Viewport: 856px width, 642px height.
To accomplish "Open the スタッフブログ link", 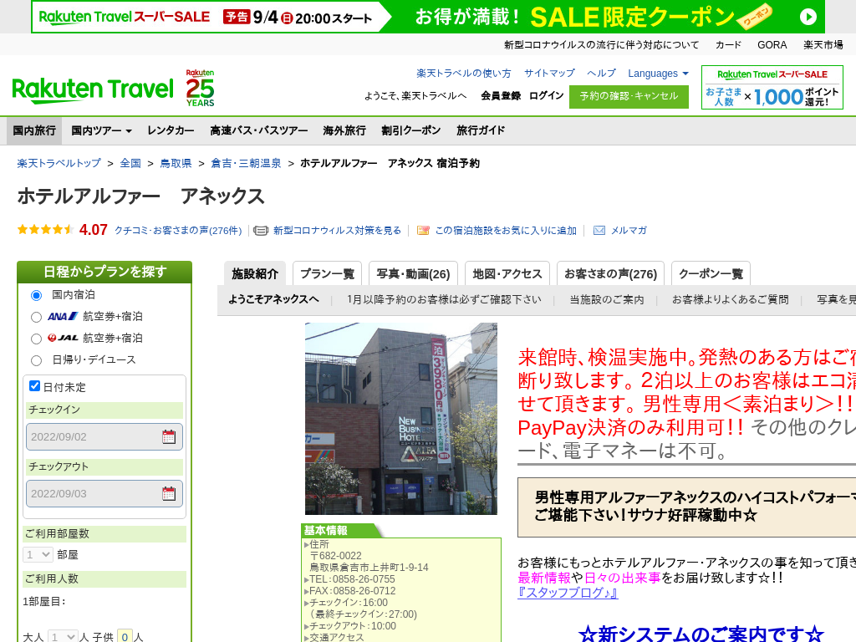I will (568, 593).
